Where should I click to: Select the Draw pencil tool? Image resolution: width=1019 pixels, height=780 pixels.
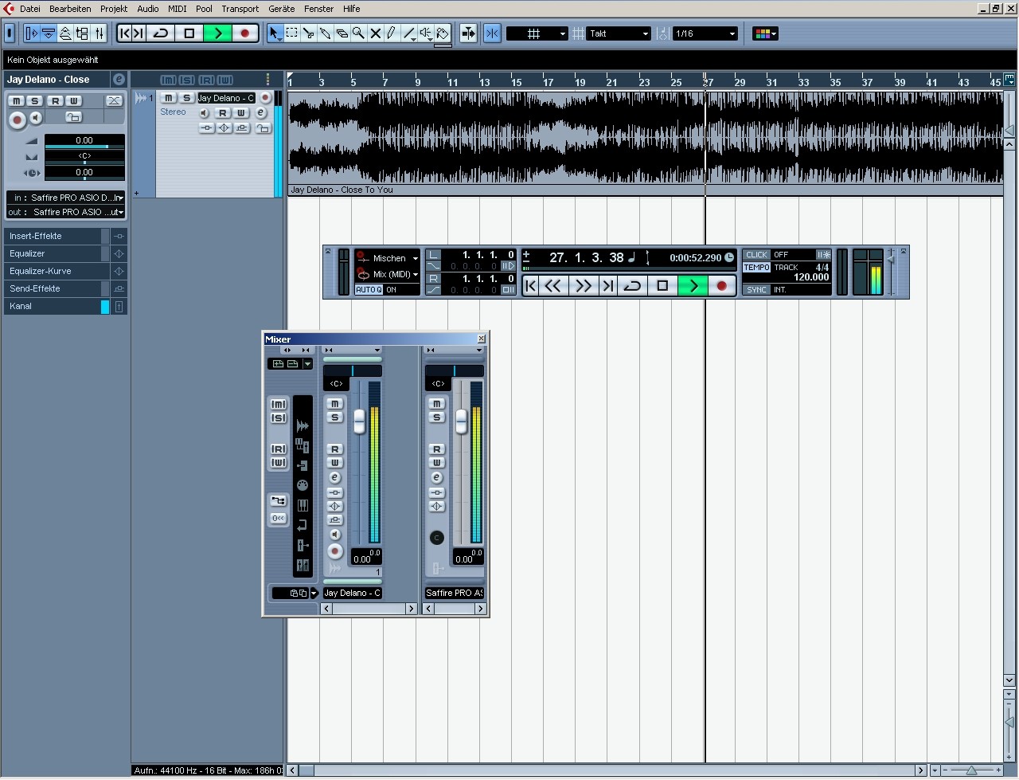392,33
